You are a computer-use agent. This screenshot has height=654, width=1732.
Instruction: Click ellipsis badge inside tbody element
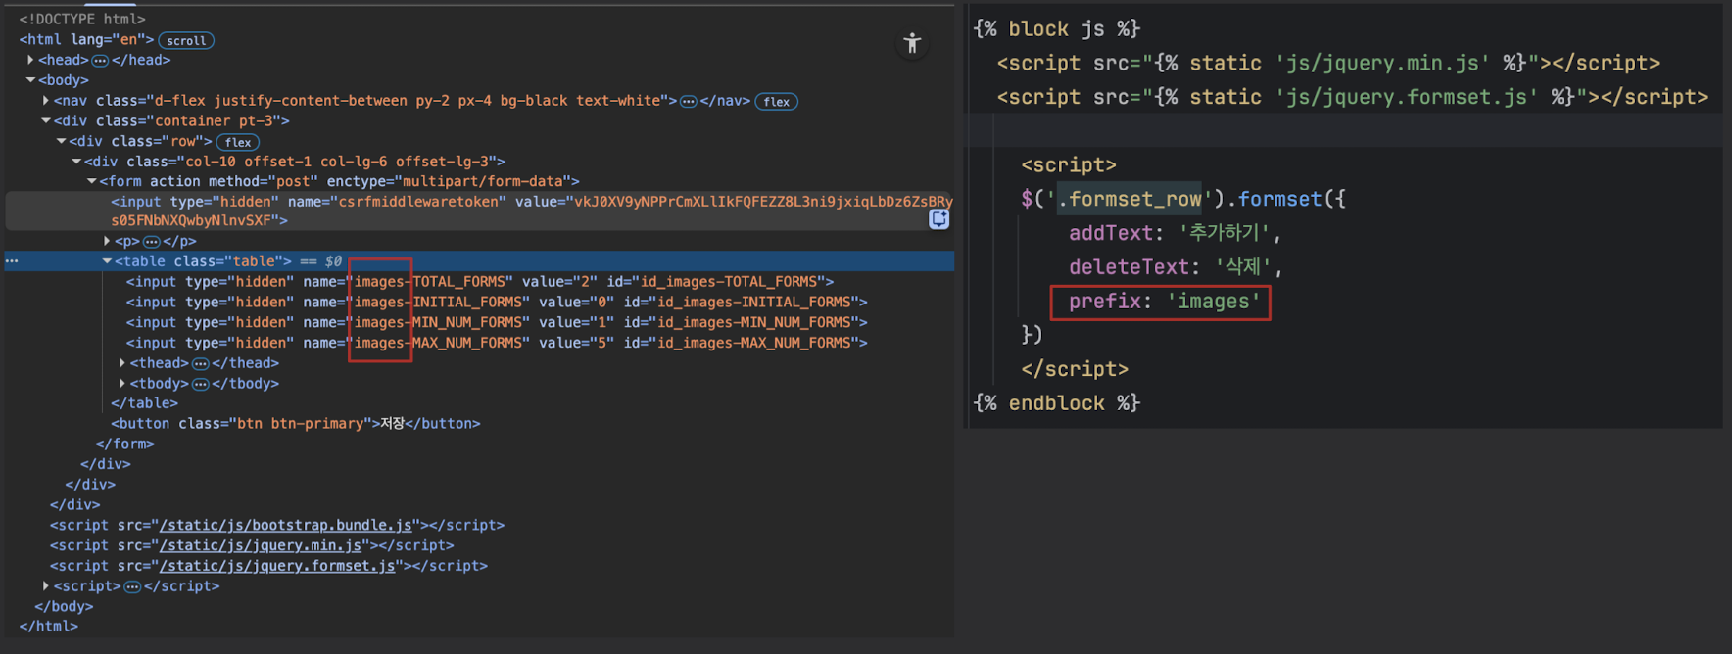click(x=200, y=385)
